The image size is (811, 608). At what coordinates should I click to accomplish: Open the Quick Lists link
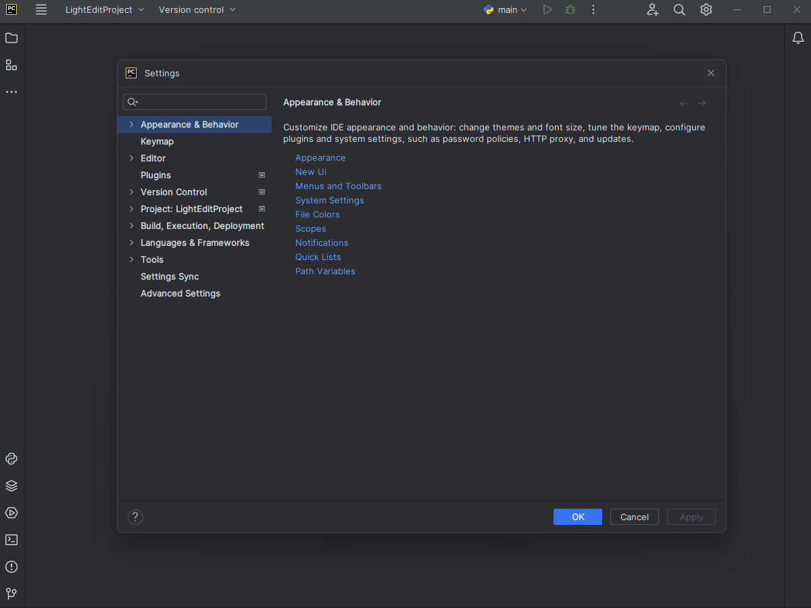[318, 257]
